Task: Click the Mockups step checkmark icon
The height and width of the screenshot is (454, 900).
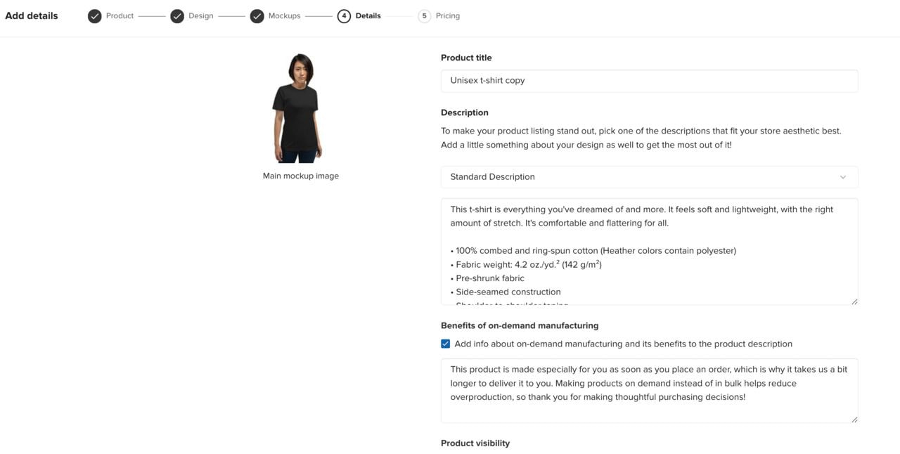Action: [257, 15]
